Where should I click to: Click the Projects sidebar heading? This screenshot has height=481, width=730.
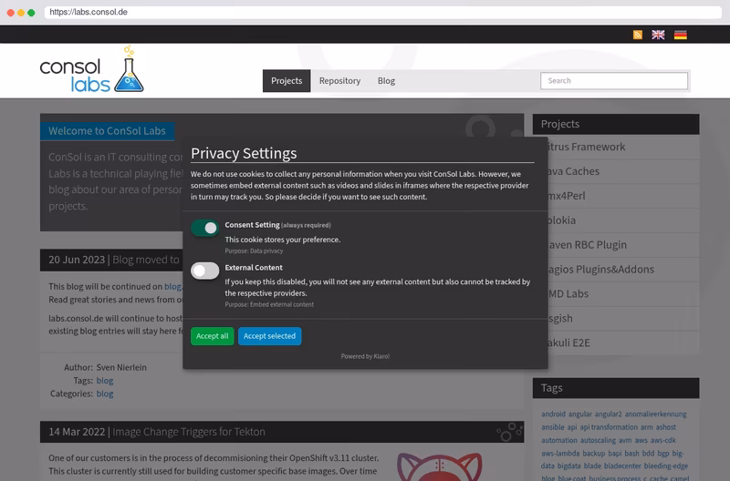click(616, 124)
